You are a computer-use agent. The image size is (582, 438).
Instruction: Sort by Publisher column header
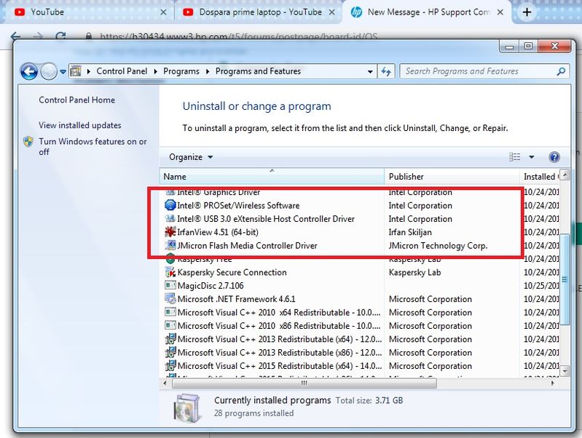452,177
